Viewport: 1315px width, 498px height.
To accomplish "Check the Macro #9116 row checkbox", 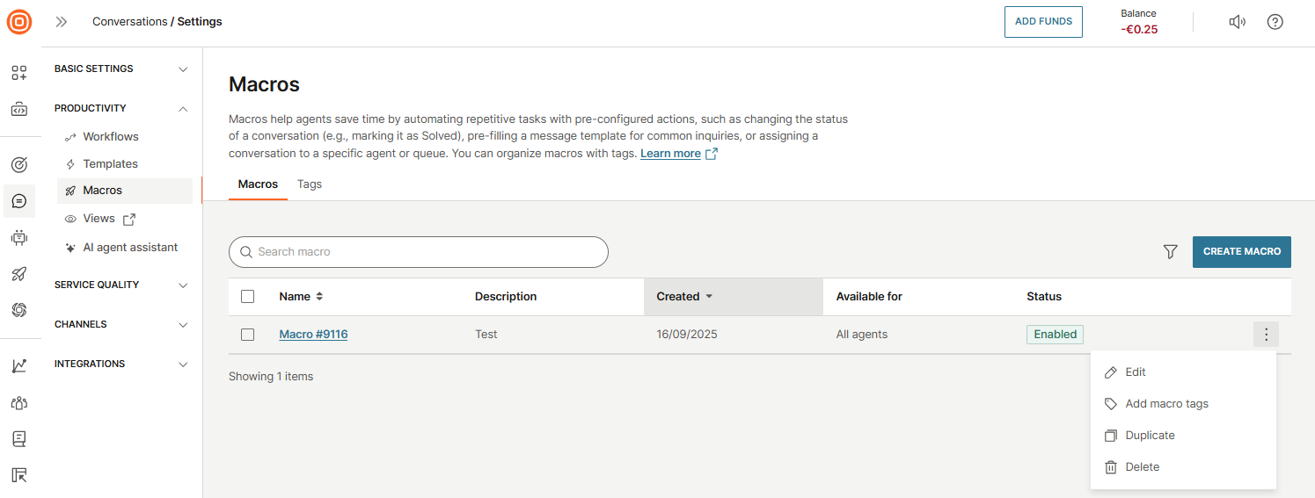I will click(x=247, y=335).
